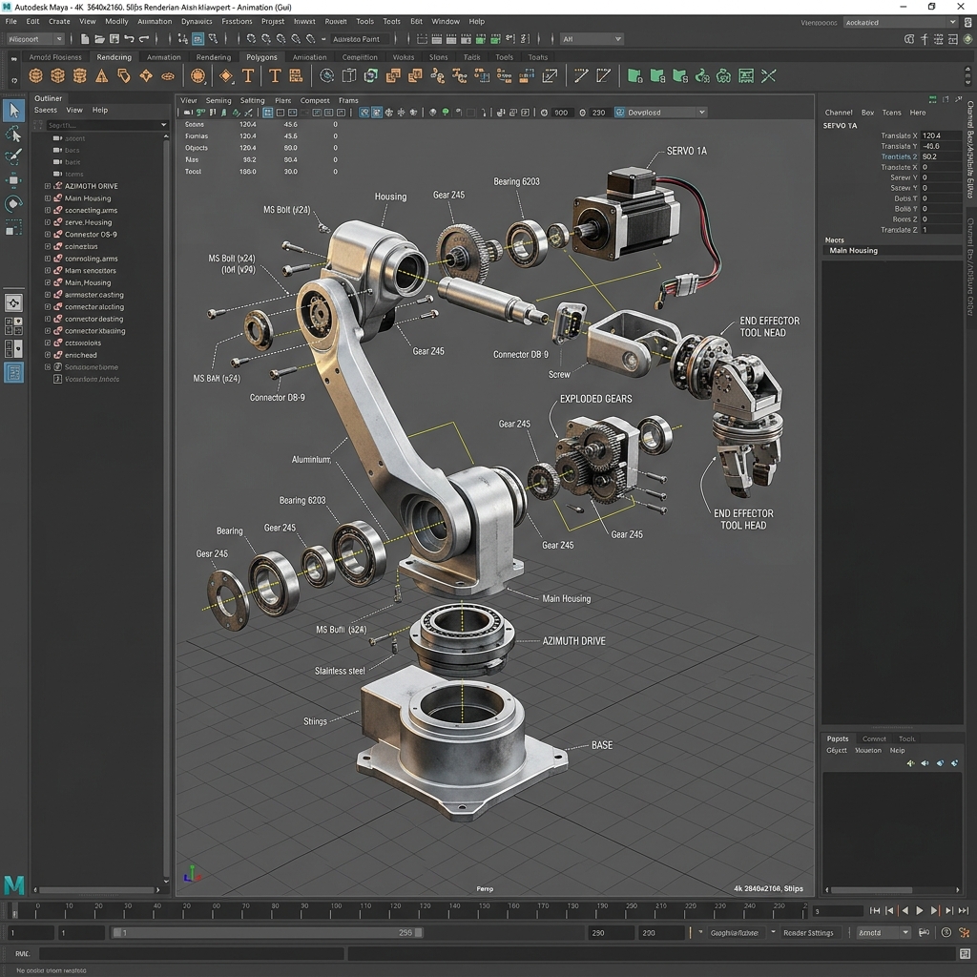
Task: Toggle the second highlighted blue shading icon in viewport toolbar
Action: pyautogui.click(x=377, y=113)
